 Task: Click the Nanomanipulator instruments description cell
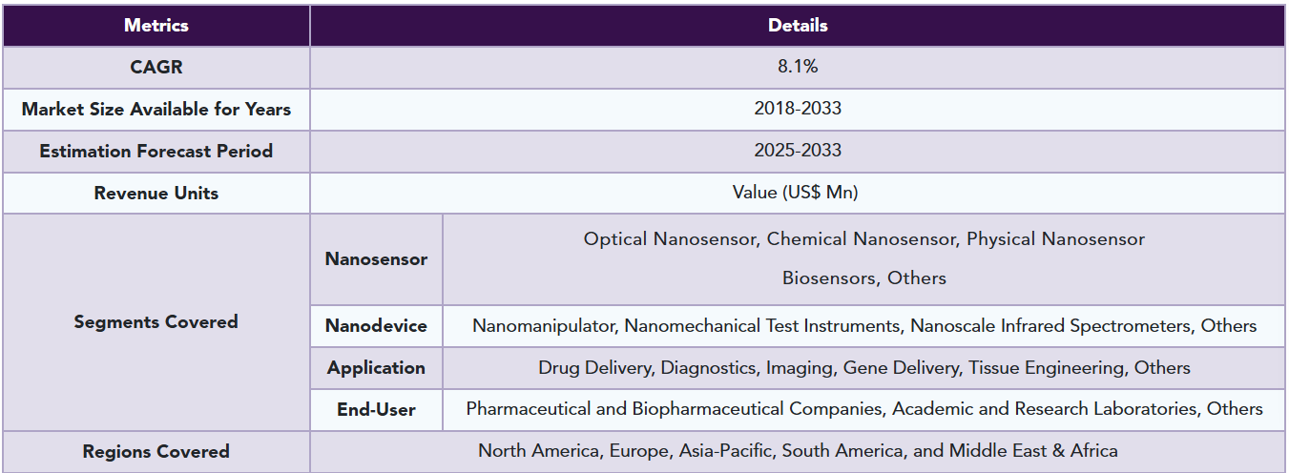tap(864, 326)
